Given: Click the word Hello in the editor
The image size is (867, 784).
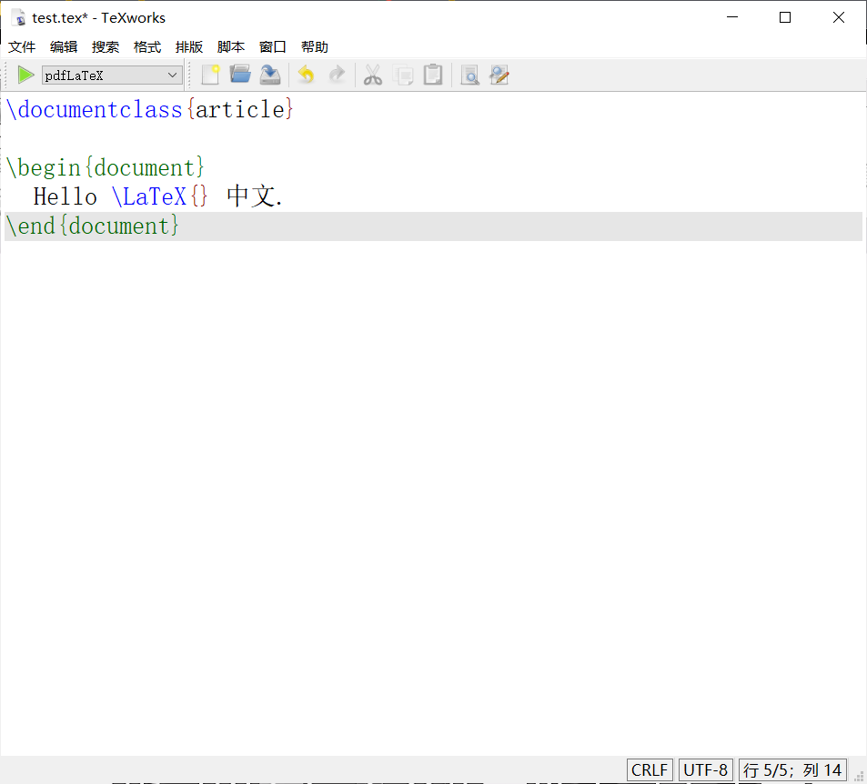Looking at the screenshot, I should (66, 196).
